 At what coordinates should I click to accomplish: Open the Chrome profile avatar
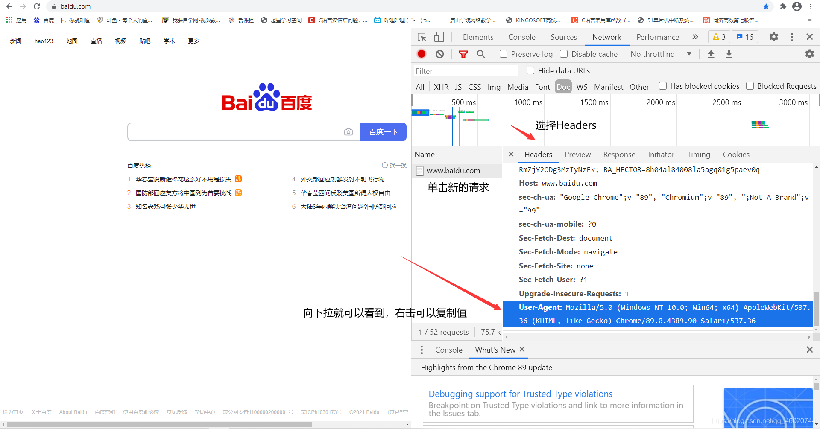[797, 6]
